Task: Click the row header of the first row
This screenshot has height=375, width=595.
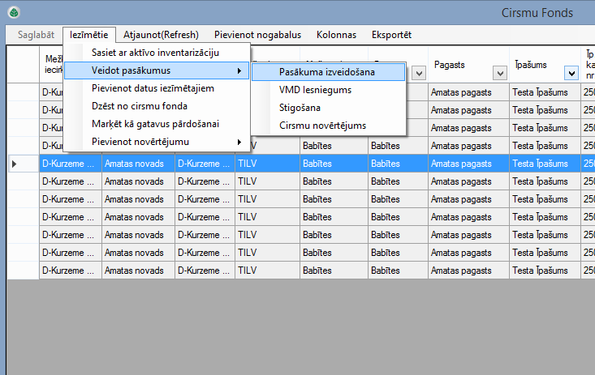Action: tap(24, 92)
